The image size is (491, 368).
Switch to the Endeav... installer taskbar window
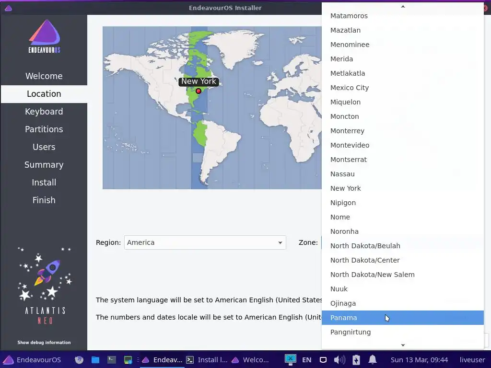[162, 360]
